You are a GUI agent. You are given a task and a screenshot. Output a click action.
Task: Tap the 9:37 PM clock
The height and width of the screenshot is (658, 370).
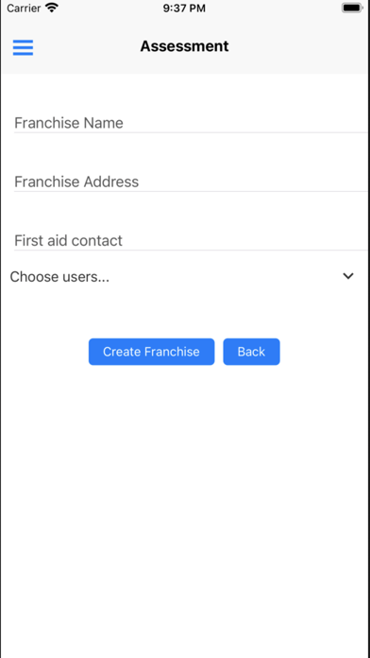pyautogui.click(x=184, y=8)
